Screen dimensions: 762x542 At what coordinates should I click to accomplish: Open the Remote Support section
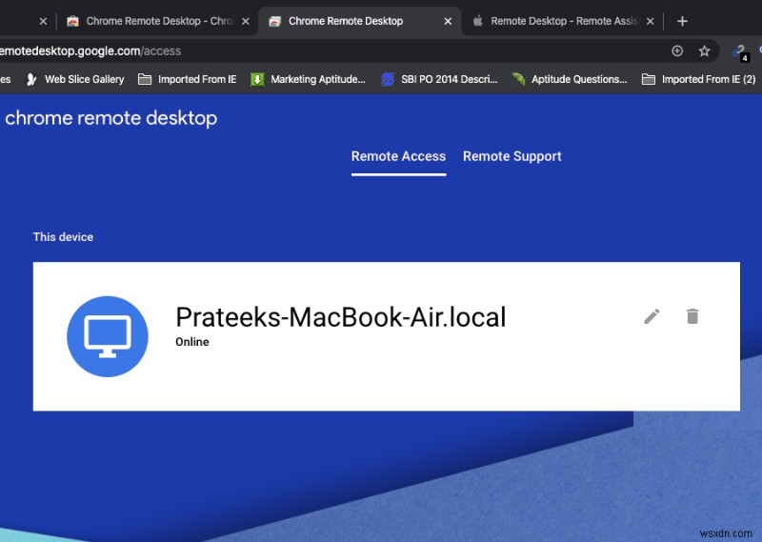512,156
